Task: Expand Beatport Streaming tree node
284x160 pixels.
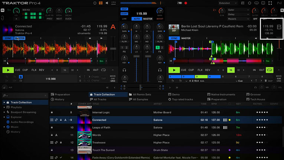Action: pyautogui.click(x=4, y=112)
